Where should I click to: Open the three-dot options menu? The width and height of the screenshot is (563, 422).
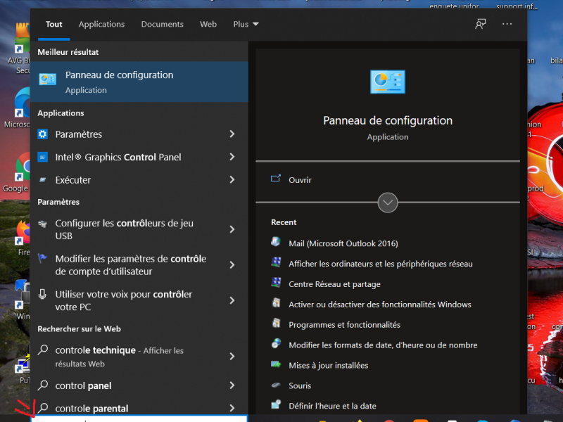(507, 24)
